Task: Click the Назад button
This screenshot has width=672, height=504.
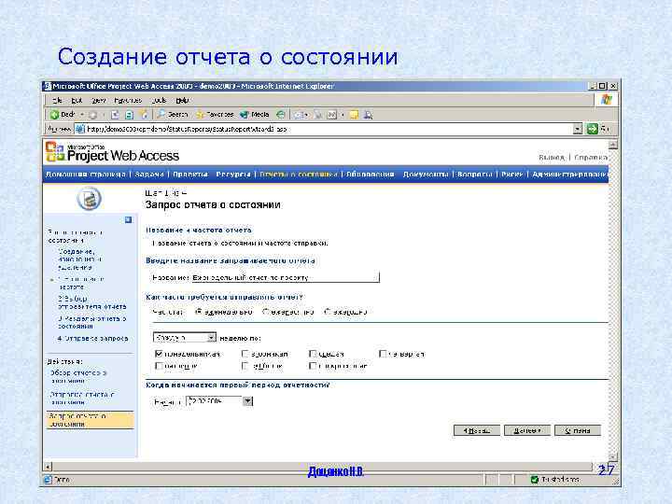Action: [477, 430]
